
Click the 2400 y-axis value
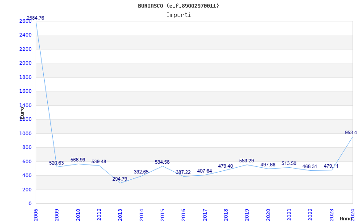click(25, 35)
